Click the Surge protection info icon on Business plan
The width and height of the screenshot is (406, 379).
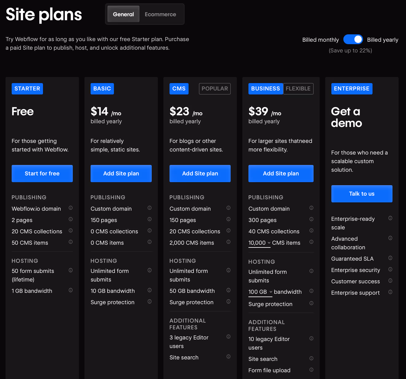point(311,303)
